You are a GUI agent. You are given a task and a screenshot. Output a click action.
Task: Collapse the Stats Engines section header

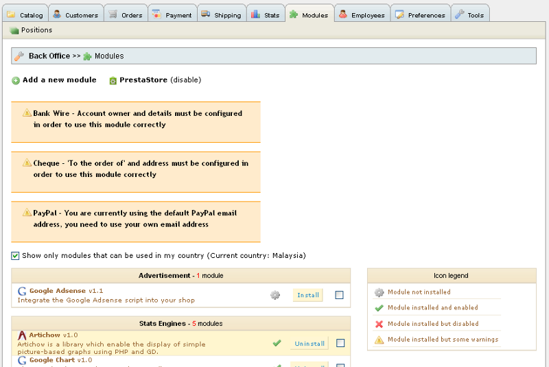point(180,324)
